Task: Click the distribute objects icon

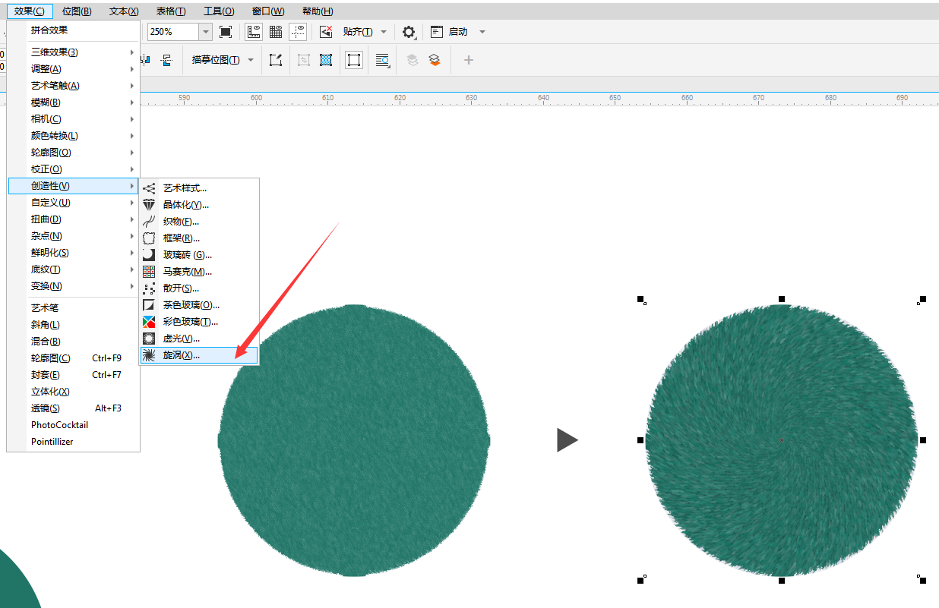Action: (x=167, y=60)
